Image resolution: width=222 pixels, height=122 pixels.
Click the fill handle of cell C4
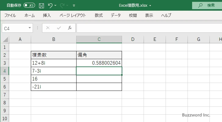click(x=122, y=75)
